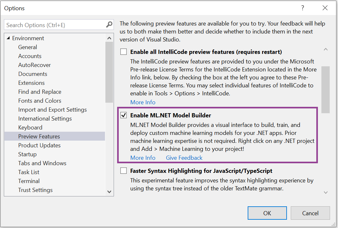Select Terminal in the sidebar
338x228 pixels.
pos(29,181)
